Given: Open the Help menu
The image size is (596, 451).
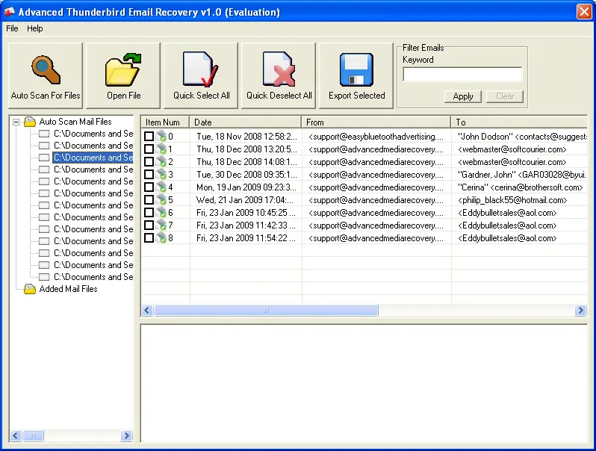Looking at the screenshot, I should [34, 28].
